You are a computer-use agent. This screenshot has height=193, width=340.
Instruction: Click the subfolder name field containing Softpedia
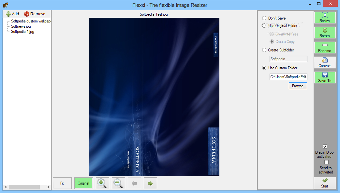pos(288,59)
